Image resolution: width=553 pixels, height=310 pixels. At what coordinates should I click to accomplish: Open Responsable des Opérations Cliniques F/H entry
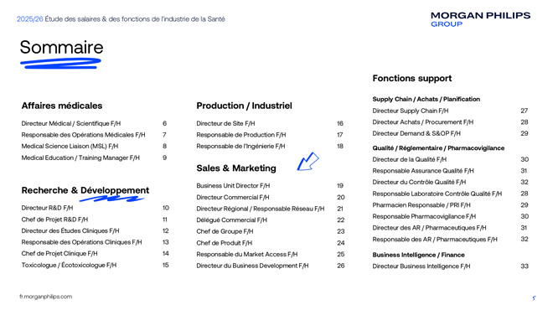point(81,242)
